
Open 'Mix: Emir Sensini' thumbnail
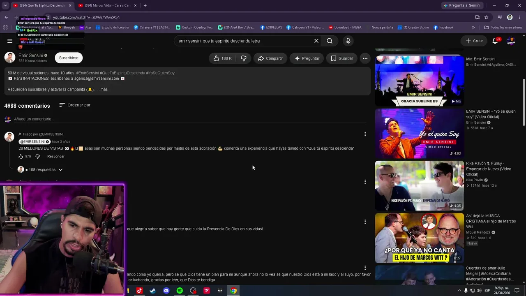point(419,81)
